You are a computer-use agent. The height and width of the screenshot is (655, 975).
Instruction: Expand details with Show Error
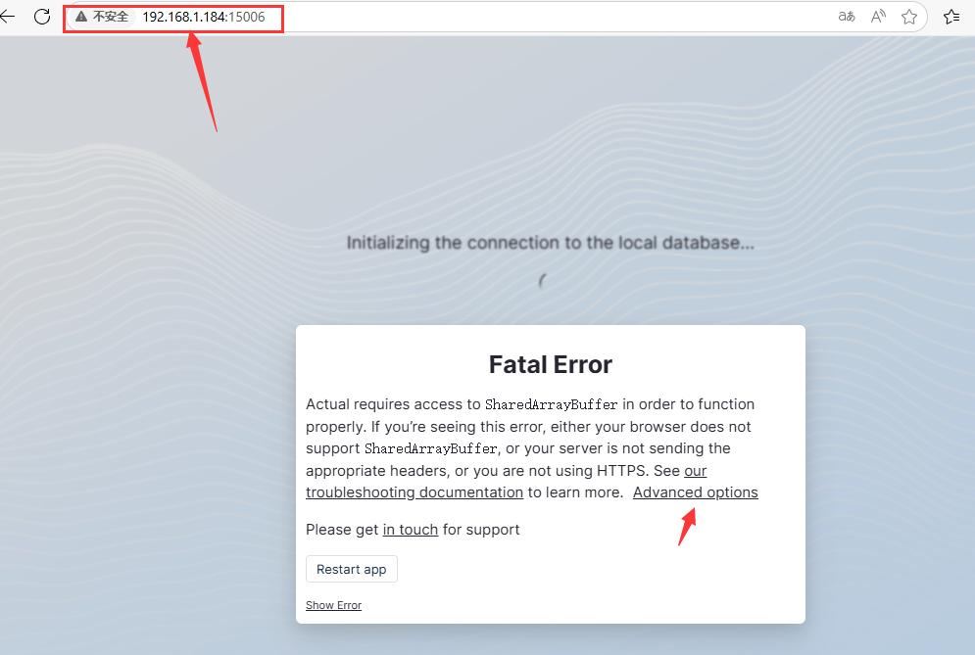click(x=333, y=605)
